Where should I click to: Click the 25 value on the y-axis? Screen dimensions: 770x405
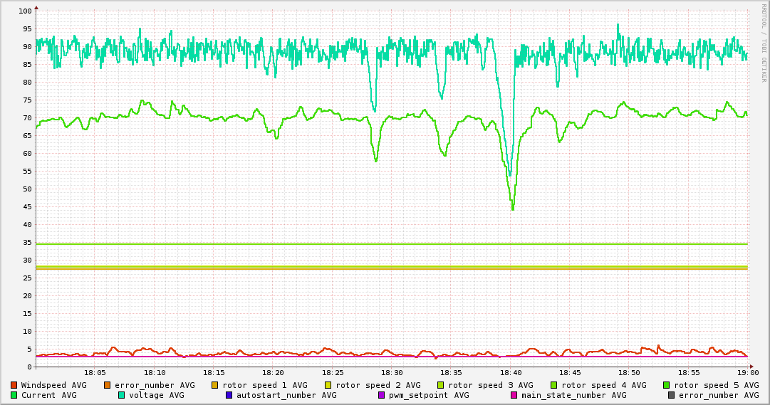(27, 278)
